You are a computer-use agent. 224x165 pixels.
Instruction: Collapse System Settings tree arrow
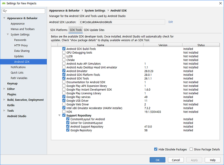8,34
